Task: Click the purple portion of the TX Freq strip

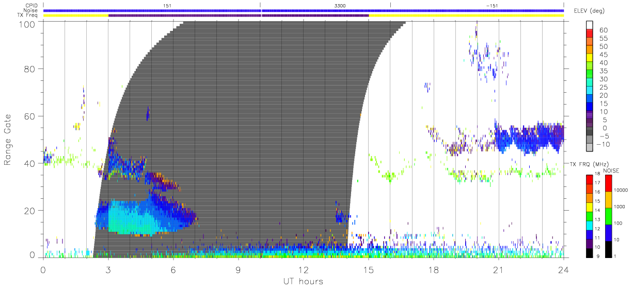Action: [239, 15]
